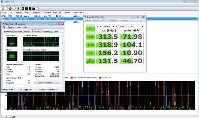Run the 512K benchmark button
This screenshot has height=118, width=199.
90,45
